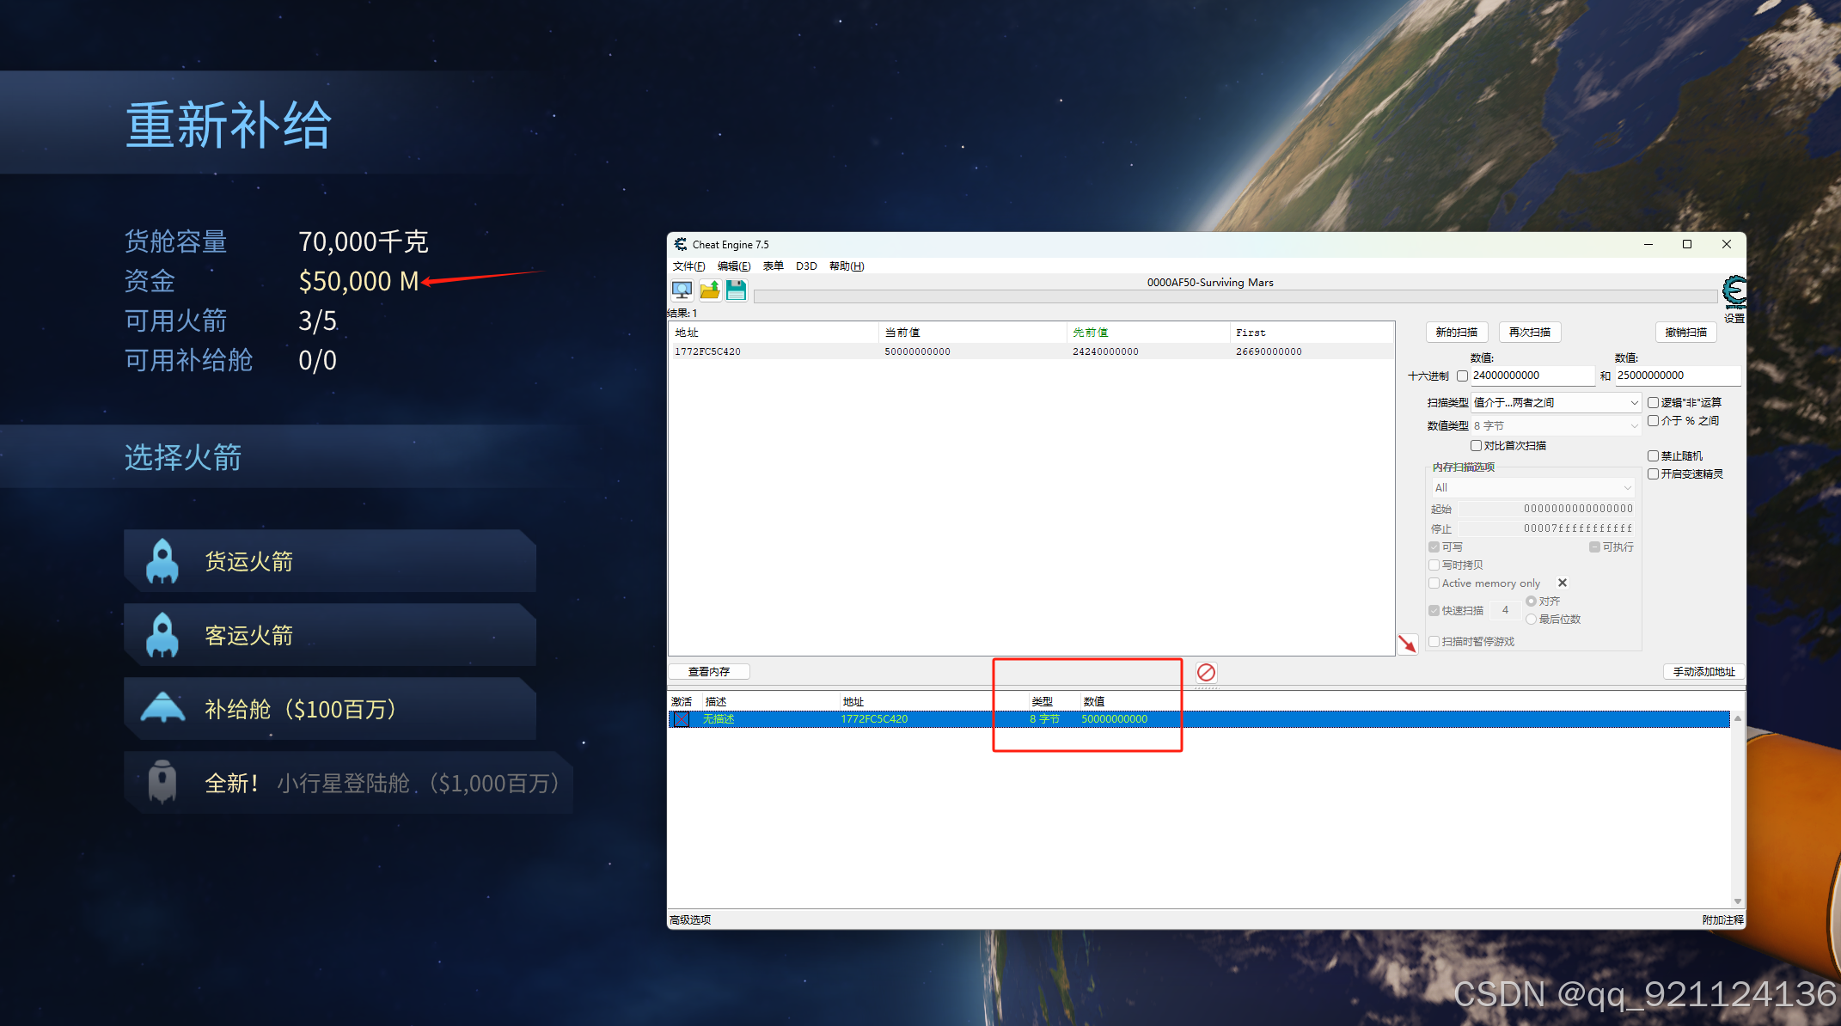Toggle the hexadecimal checkbox

[x=1462, y=376]
